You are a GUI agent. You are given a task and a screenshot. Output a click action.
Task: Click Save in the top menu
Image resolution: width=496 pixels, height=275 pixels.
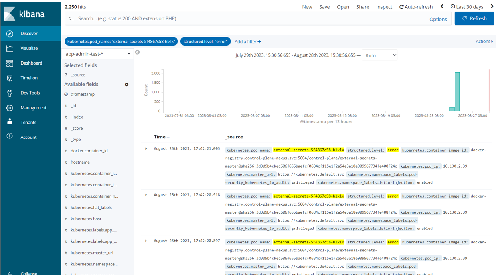tap(324, 7)
